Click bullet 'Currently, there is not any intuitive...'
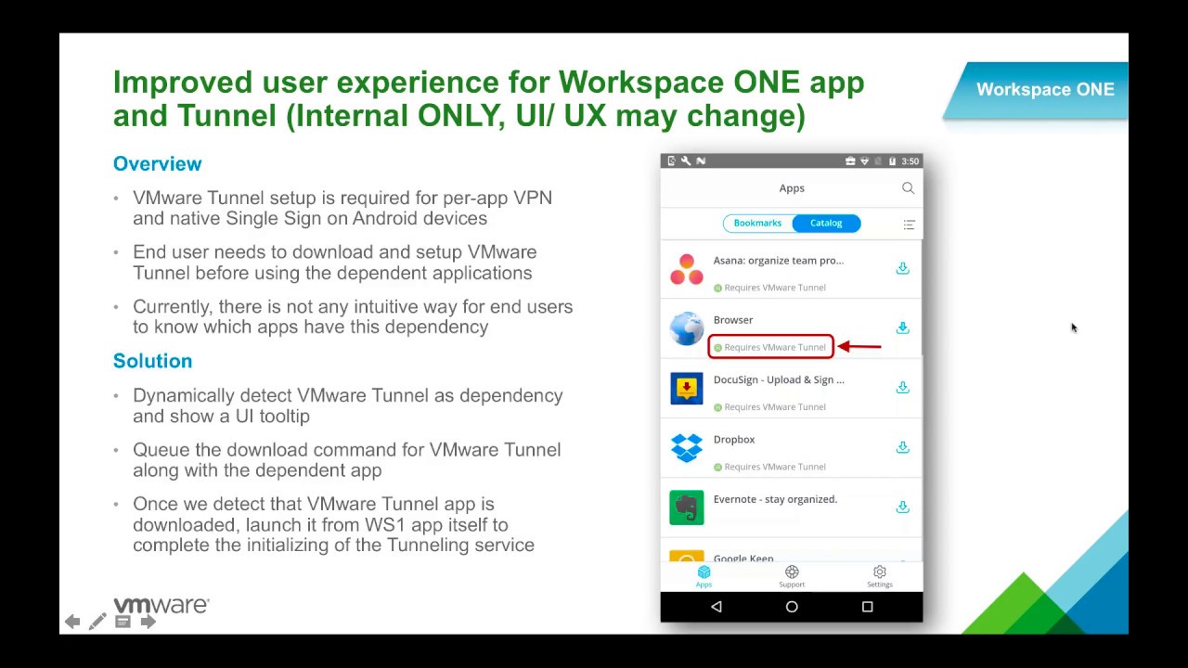This screenshot has width=1188, height=668. pyautogui.click(x=353, y=316)
